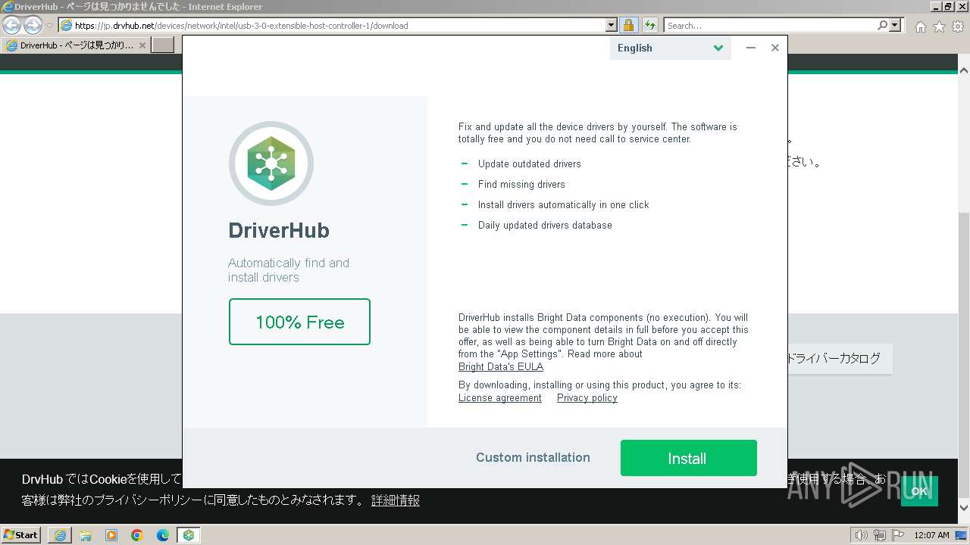Click the system tray volume icon

pyautogui.click(x=861, y=535)
